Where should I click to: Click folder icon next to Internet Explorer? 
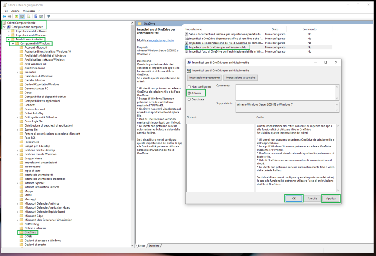pyautogui.click(x=22, y=183)
